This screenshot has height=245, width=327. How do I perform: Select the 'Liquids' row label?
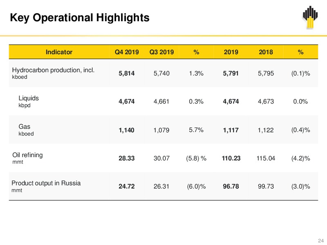(29, 98)
